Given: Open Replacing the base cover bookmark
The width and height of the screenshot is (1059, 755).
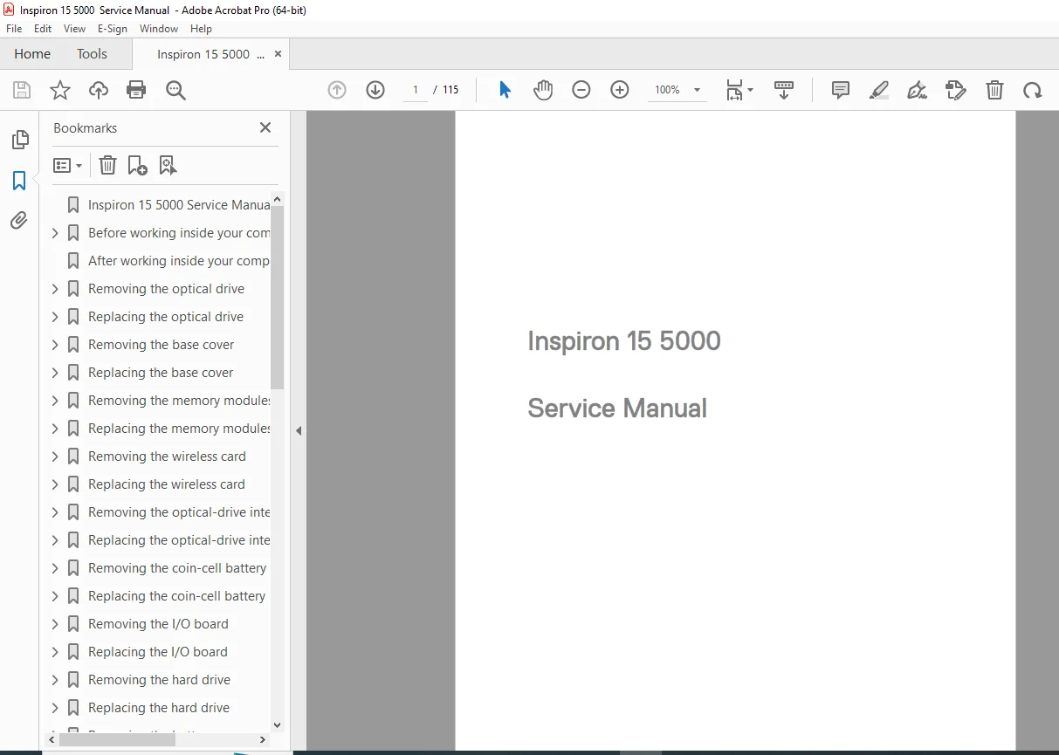Looking at the screenshot, I should (161, 373).
